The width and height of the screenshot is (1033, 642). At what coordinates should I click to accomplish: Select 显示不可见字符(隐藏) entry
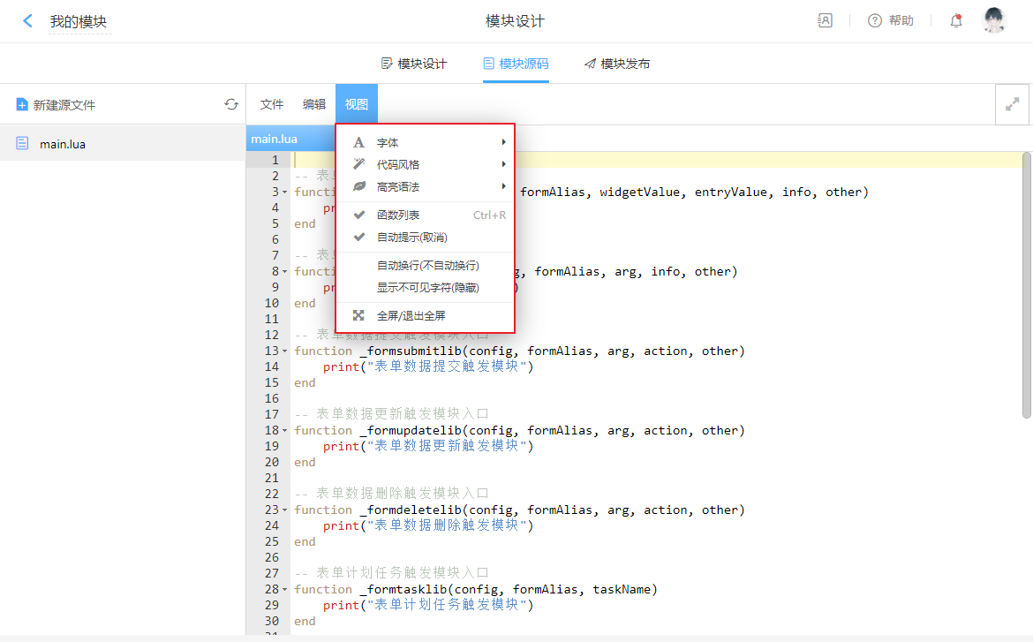tap(427, 288)
